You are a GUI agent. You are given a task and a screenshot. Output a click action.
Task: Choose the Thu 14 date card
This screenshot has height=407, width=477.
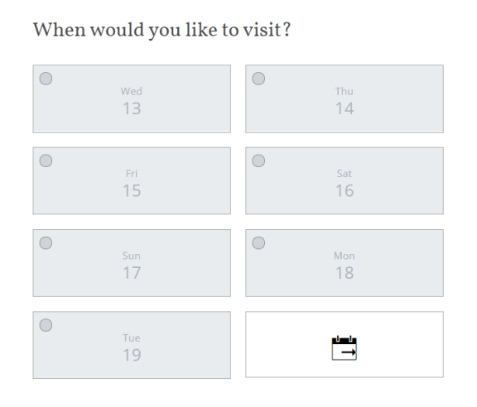point(344,98)
